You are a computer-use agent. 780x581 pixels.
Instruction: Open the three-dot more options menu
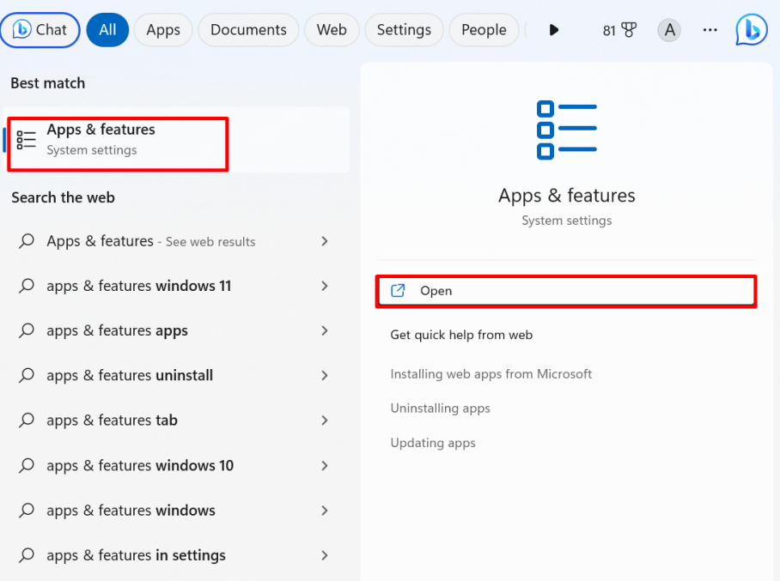pyautogui.click(x=710, y=30)
